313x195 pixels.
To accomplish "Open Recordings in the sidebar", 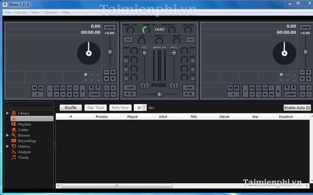I will pos(27,141).
